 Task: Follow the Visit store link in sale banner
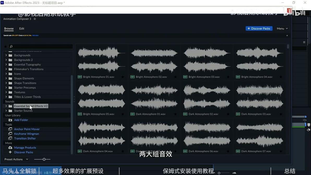(x=35, y=35)
